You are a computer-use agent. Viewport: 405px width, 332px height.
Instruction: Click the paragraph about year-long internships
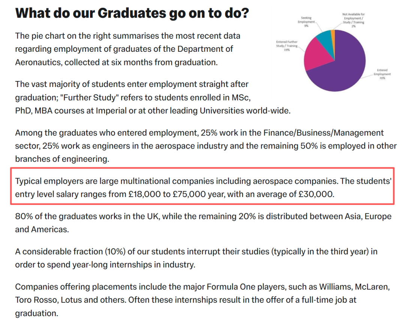point(196,258)
